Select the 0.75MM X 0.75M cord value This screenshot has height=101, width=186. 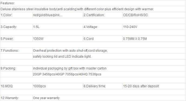(135, 39)
